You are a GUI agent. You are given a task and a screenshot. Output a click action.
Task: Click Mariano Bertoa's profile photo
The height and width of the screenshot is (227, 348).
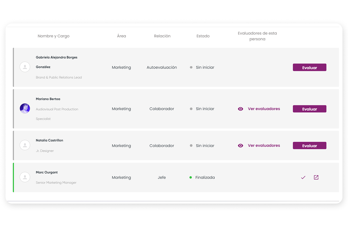[x=25, y=108]
